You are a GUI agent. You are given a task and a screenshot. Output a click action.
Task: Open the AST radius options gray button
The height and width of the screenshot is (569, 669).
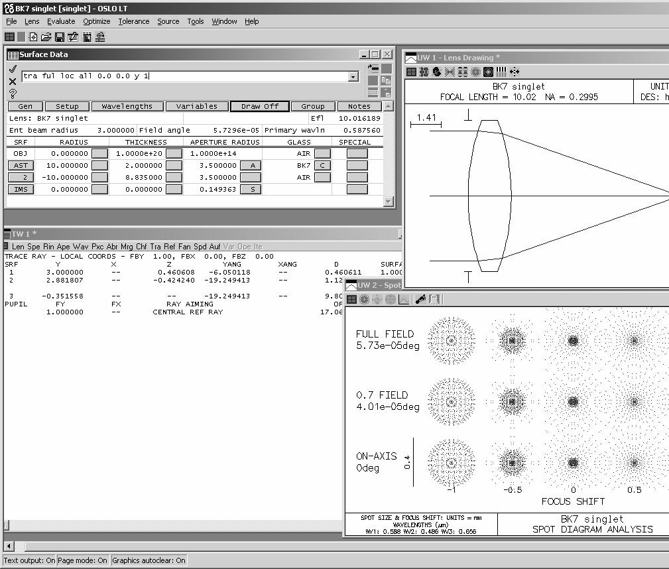click(100, 166)
